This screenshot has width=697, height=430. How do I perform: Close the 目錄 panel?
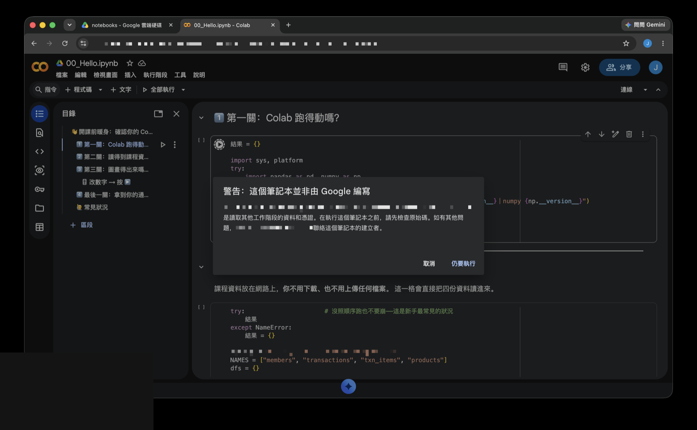pos(176,114)
